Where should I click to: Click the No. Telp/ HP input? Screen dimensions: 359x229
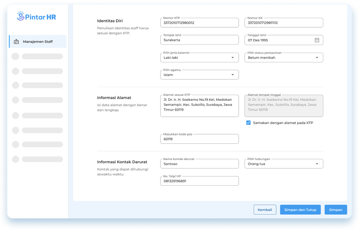click(x=199, y=181)
